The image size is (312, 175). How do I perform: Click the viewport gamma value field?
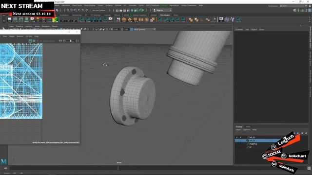127,29
